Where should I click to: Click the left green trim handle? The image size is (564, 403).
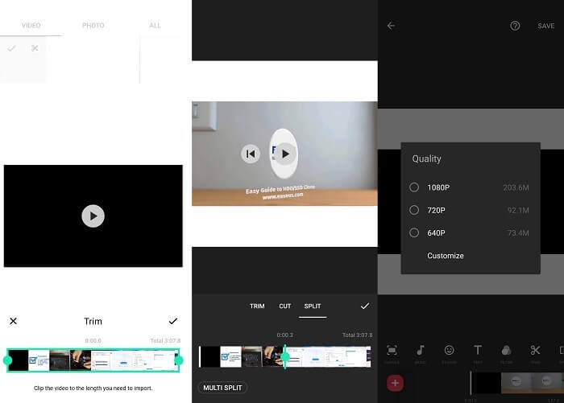click(x=7, y=360)
